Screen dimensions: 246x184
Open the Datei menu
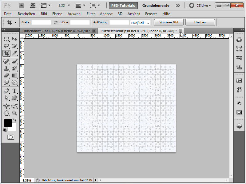click(8, 14)
